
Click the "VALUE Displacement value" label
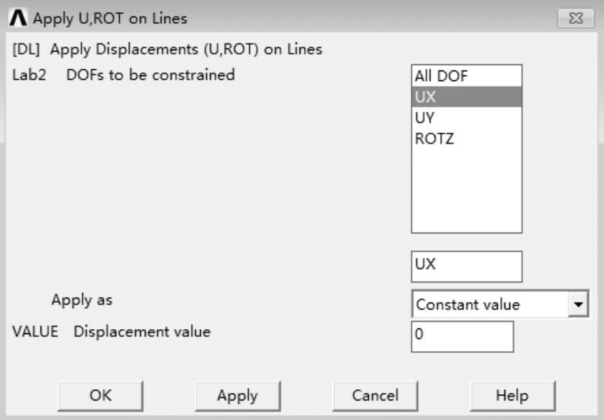pos(111,332)
